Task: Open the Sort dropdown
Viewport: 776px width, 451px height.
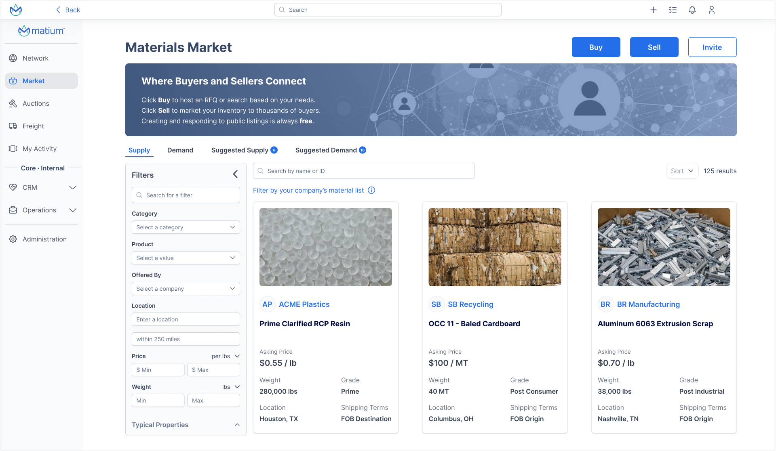Action: (682, 171)
